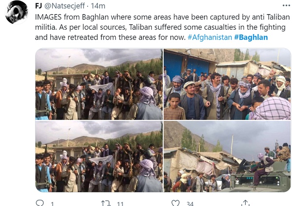Open the reply count number 1
The height and width of the screenshot is (206, 292).
coord(53,204)
